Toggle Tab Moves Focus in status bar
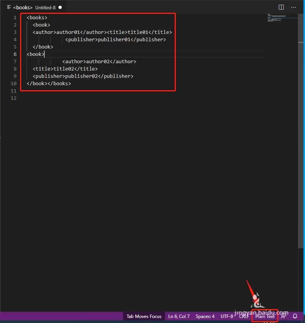The height and width of the screenshot is (323, 305). 144,316
